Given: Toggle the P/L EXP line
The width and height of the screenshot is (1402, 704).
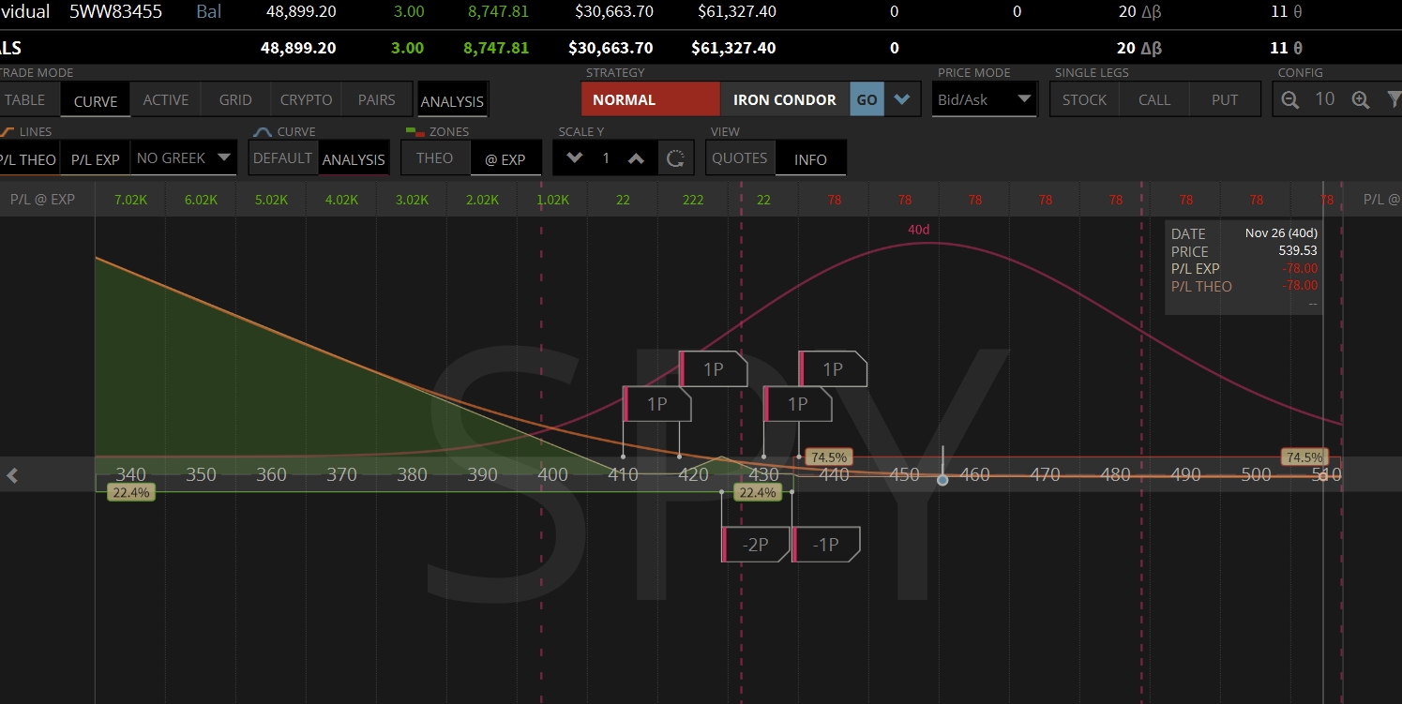Looking at the screenshot, I should point(96,159).
